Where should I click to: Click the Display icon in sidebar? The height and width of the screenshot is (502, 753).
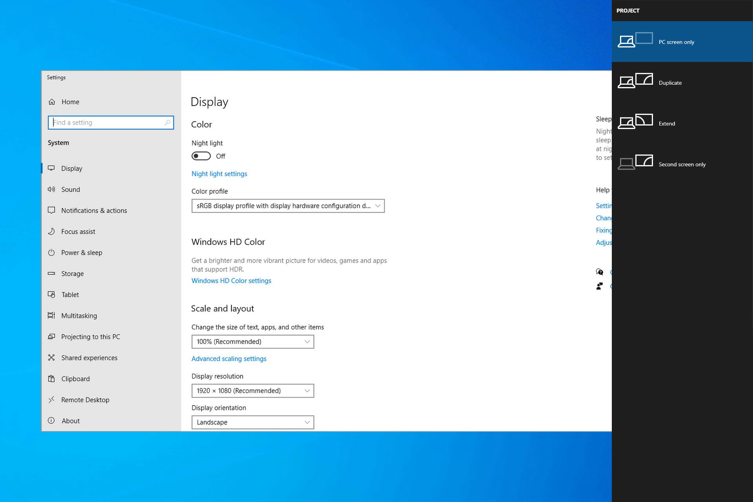(53, 168)
